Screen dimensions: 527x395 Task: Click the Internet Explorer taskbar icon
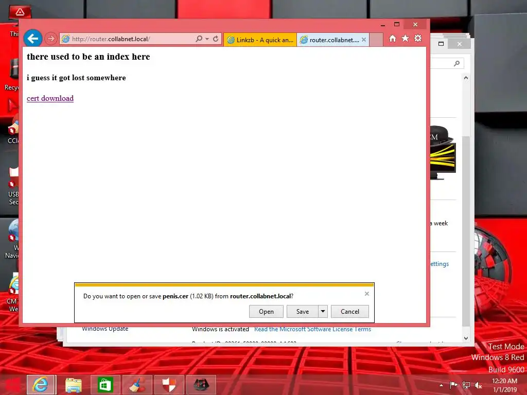(x=40, y=385)
